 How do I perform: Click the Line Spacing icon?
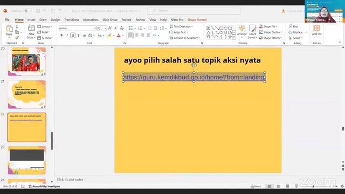(162, 28)
